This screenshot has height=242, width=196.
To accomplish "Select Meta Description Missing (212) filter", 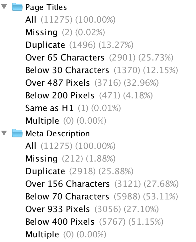I will 70,159.
